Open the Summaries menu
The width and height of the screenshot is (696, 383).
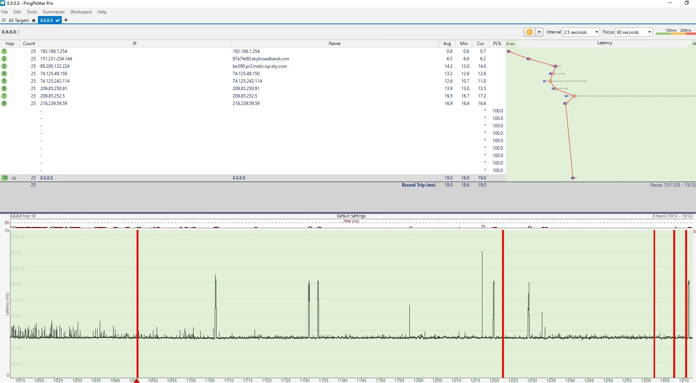tap(54, 12)
